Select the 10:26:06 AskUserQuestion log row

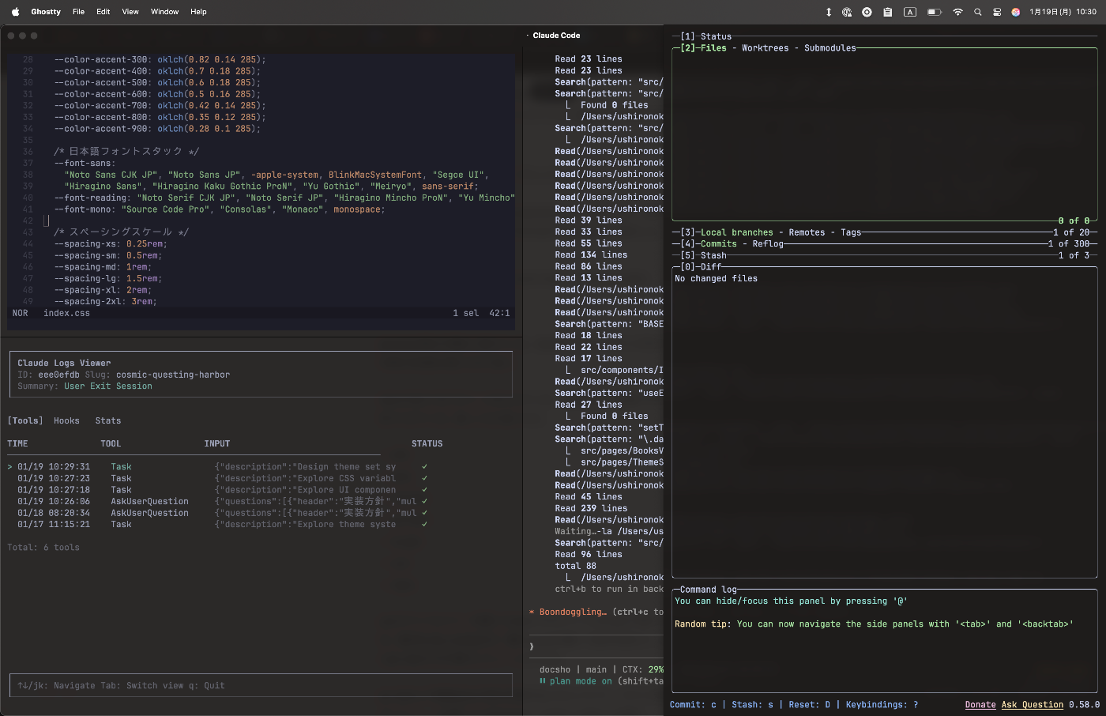[150, 501]
